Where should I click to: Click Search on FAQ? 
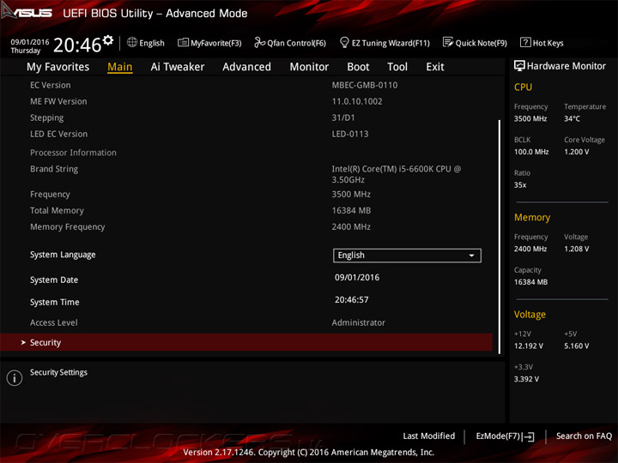coord(584,436)
